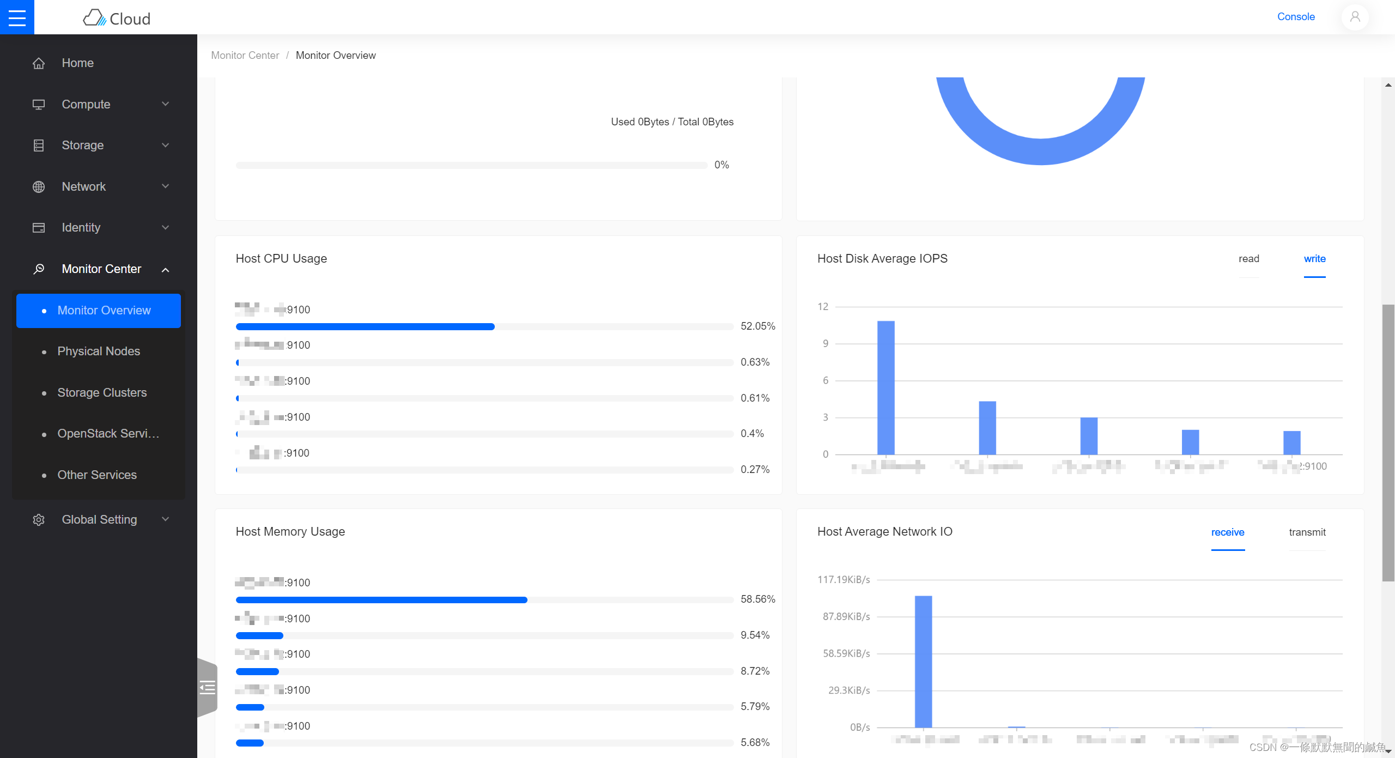Click the Host Disk Average IOPS heading

pyautogui.click(x=882, y=259)
